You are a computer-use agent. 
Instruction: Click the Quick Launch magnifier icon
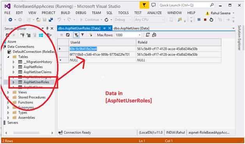[x=212, y=5]
